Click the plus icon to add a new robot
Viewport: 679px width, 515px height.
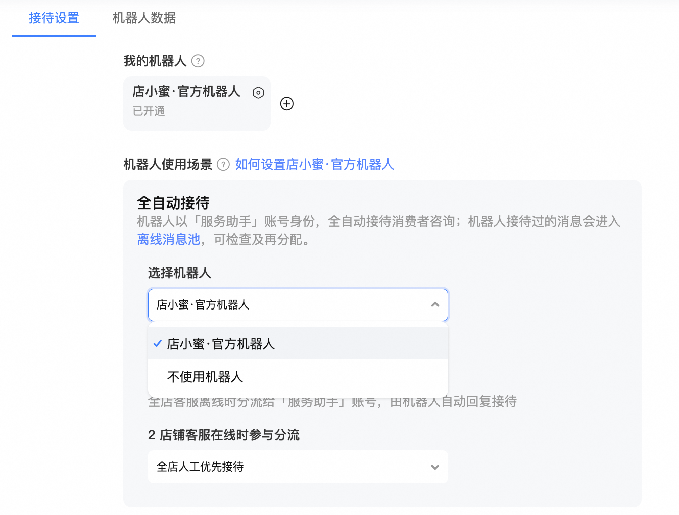click(287, 104)
